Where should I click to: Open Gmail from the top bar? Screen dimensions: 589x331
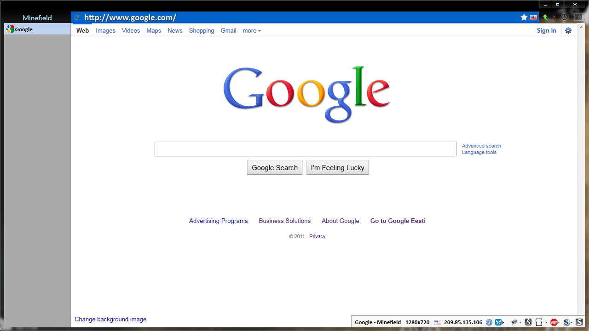click(x=228, y=30)
